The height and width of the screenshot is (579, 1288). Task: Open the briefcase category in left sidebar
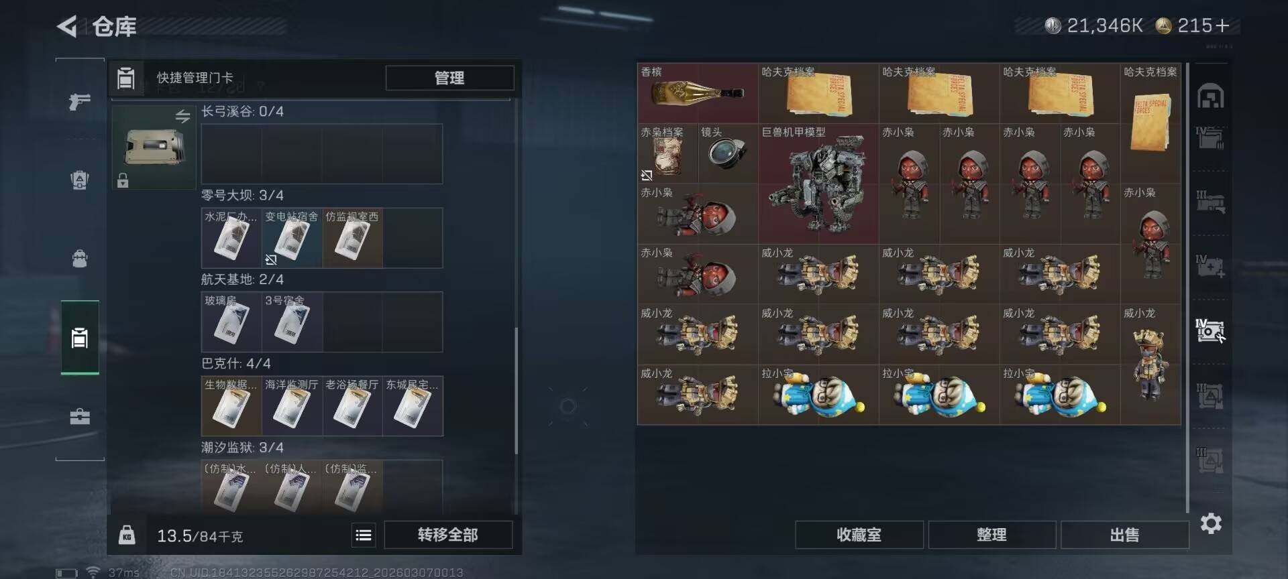(80, 417)
